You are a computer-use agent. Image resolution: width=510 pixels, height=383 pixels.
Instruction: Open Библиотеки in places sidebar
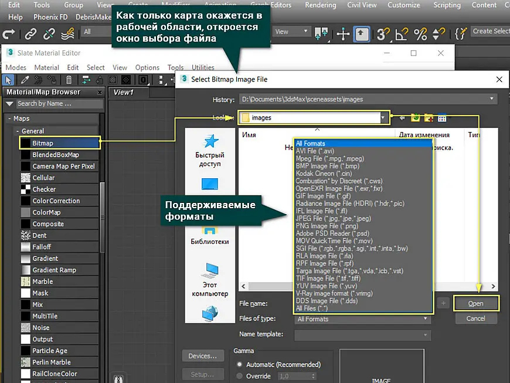(x=210, y=236)
